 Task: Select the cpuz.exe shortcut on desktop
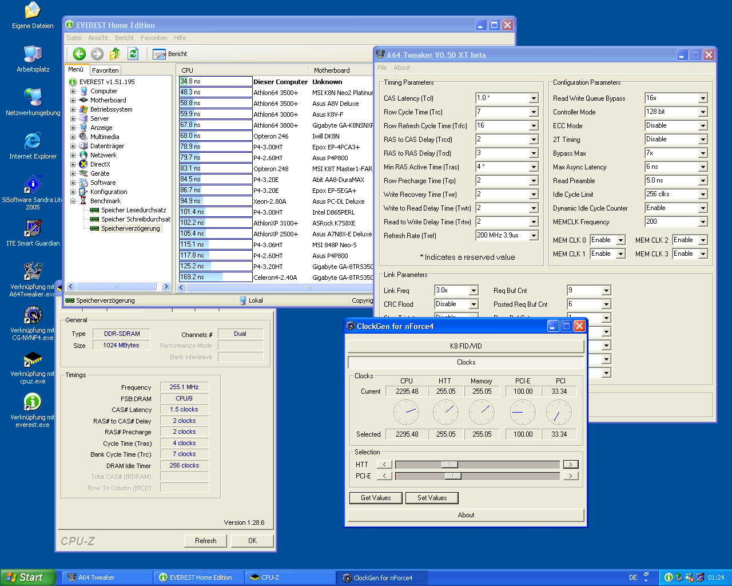33,359
